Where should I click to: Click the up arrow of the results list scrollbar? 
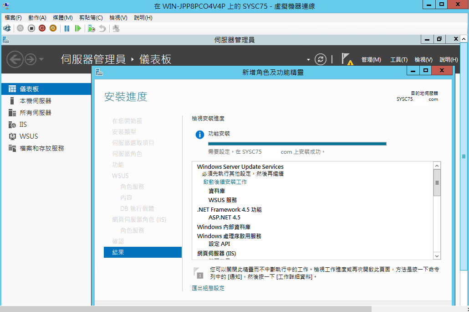(x=437, y=166)
